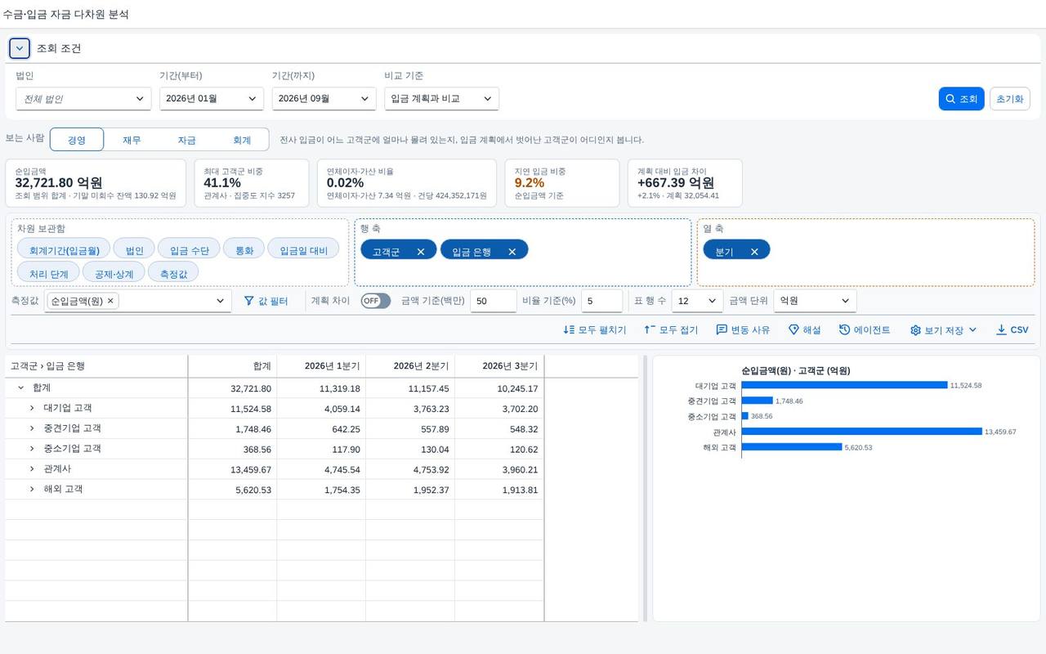1046x654 pixels.
Task: Click the 초기화 reset button
Action: (1009, 99)
